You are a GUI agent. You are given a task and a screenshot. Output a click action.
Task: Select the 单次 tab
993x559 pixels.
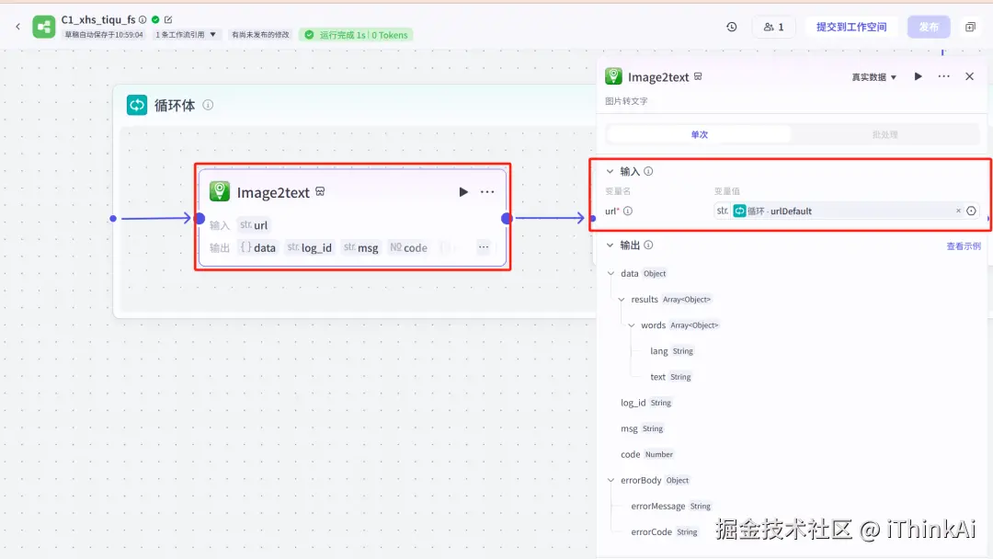(x=699, y=133)
